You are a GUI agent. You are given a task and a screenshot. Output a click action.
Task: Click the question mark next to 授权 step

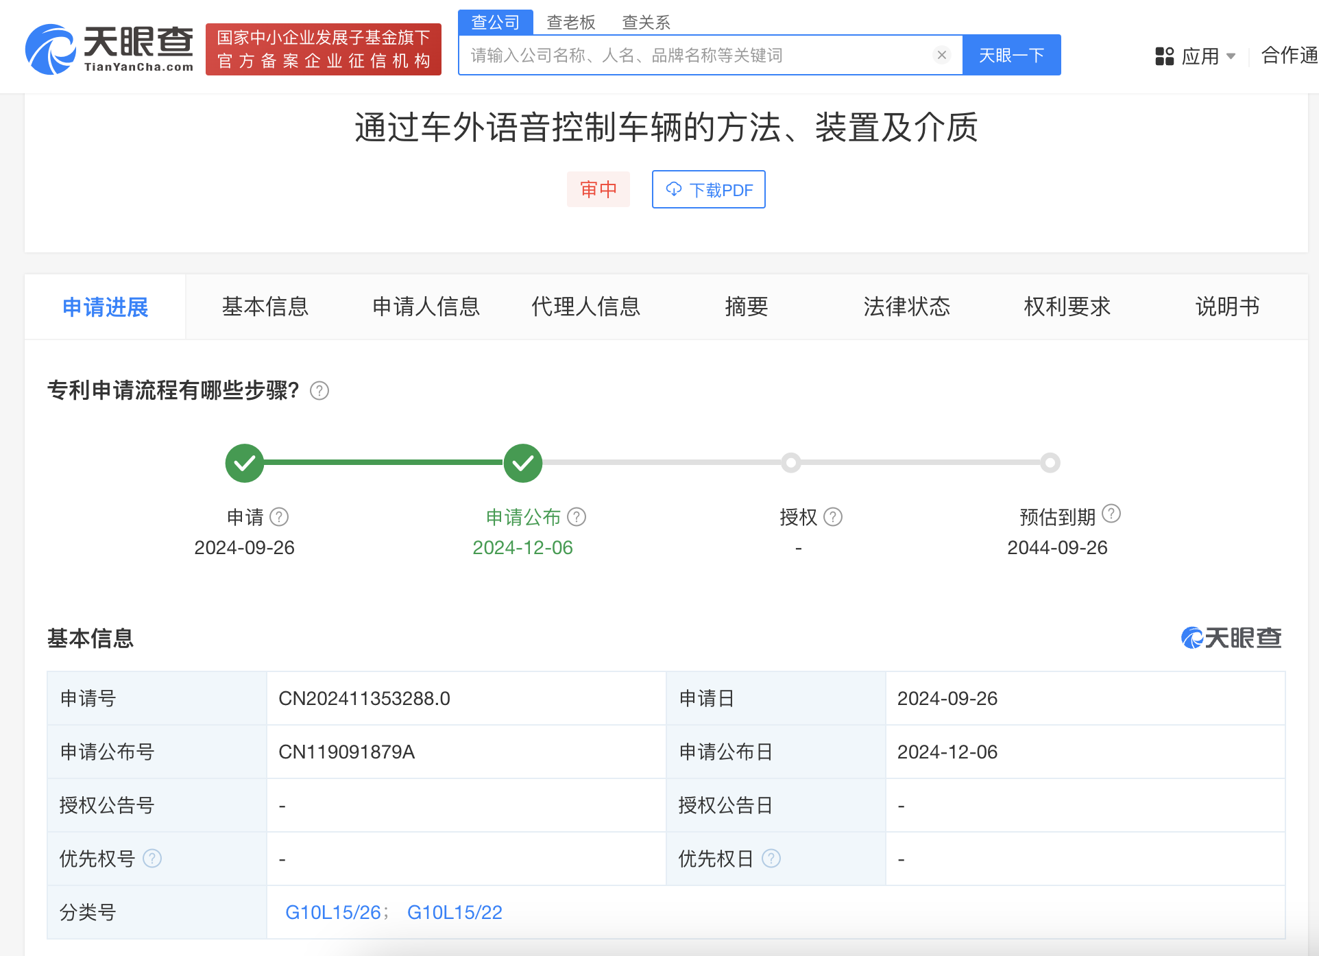click(834, 516)
